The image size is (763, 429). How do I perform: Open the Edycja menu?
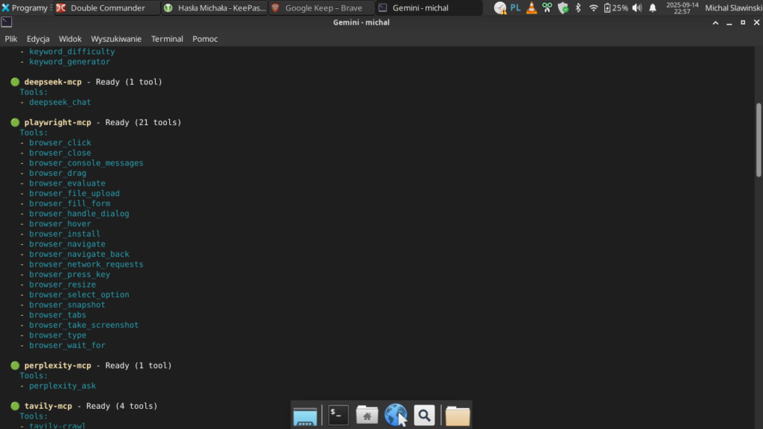(x=37, y=39)
